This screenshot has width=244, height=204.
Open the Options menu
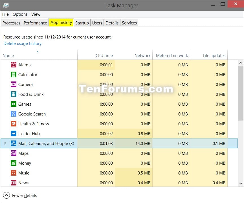click(20, 14)
